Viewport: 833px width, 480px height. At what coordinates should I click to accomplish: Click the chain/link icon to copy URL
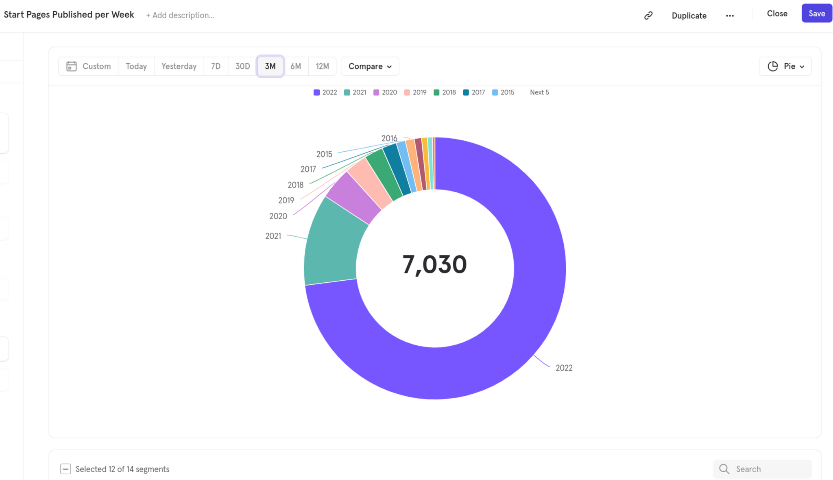(649, 15)
